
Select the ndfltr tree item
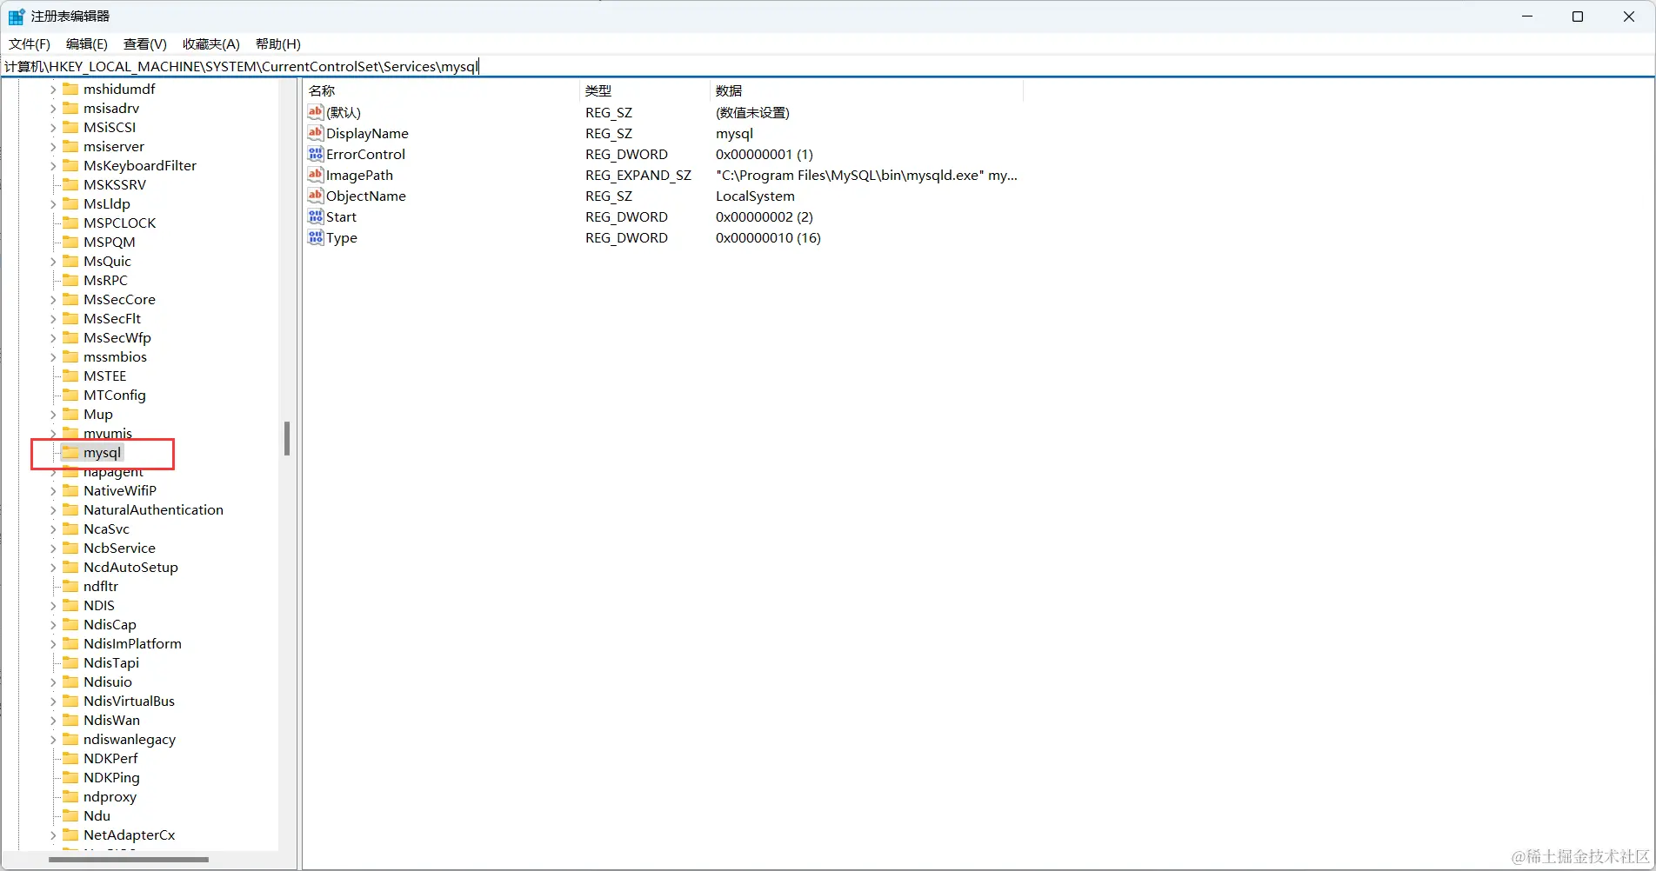(x=101, y=586)
